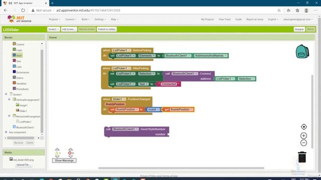Image resolution: width=321 pixels, height=180 pixels.
Task: Open browser settings three-dots menu
Action: coord(315,10)
